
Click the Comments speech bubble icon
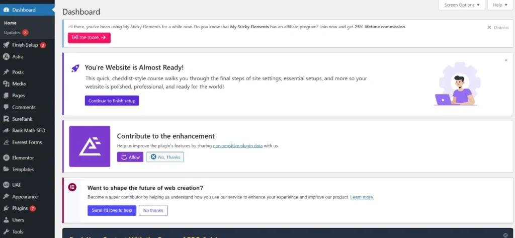(x=6, y=107)
